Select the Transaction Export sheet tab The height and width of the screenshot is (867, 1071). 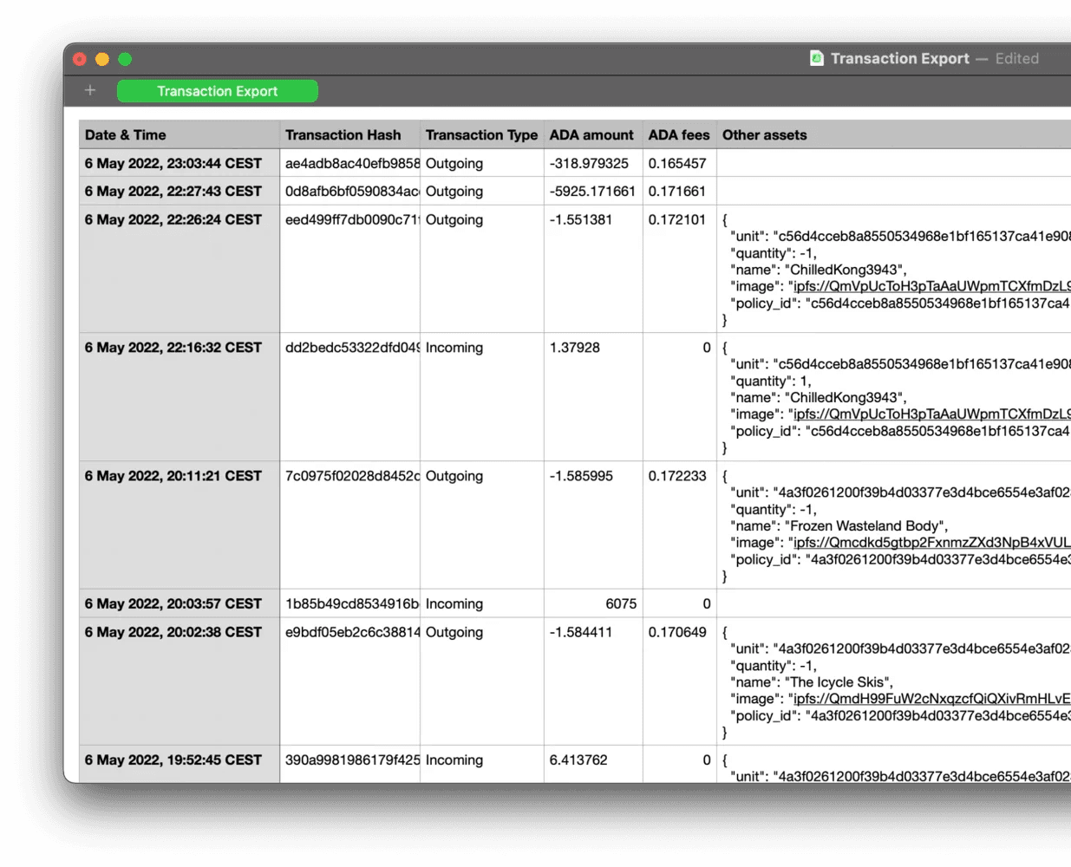[x=218, y=91]
